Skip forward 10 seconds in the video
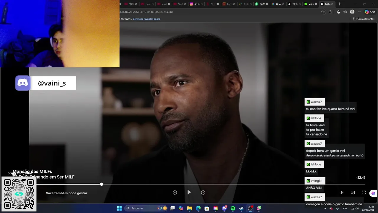This screenshot has width=378, height=213. pos(203,192)
